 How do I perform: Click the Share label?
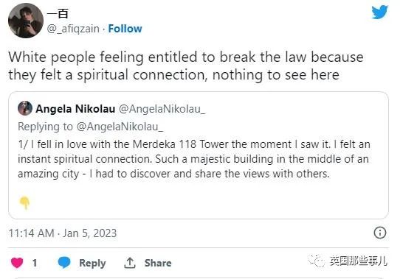click(158, 263)
